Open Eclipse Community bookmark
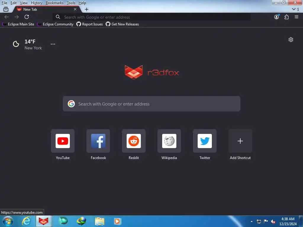The image size is (303, 227). (x=55, y=24)
